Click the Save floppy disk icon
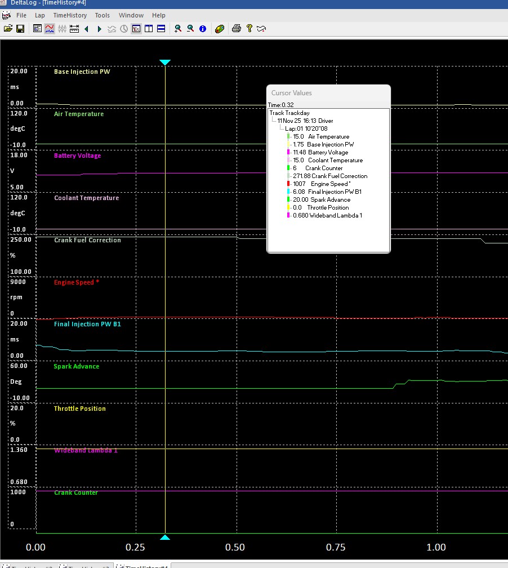 click(20, 28)
